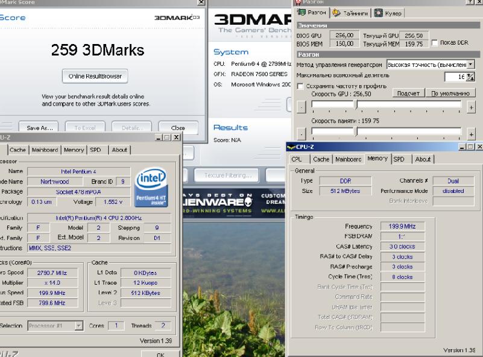
Task: Click the Core Speed 2798.7 MHz value
Action: (x=52, y=273)
